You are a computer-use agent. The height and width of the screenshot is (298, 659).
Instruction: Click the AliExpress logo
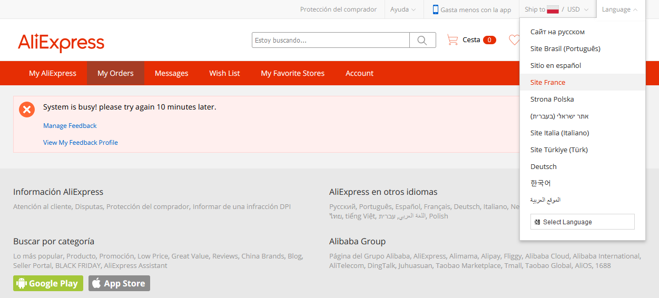[x=61, y=42]
